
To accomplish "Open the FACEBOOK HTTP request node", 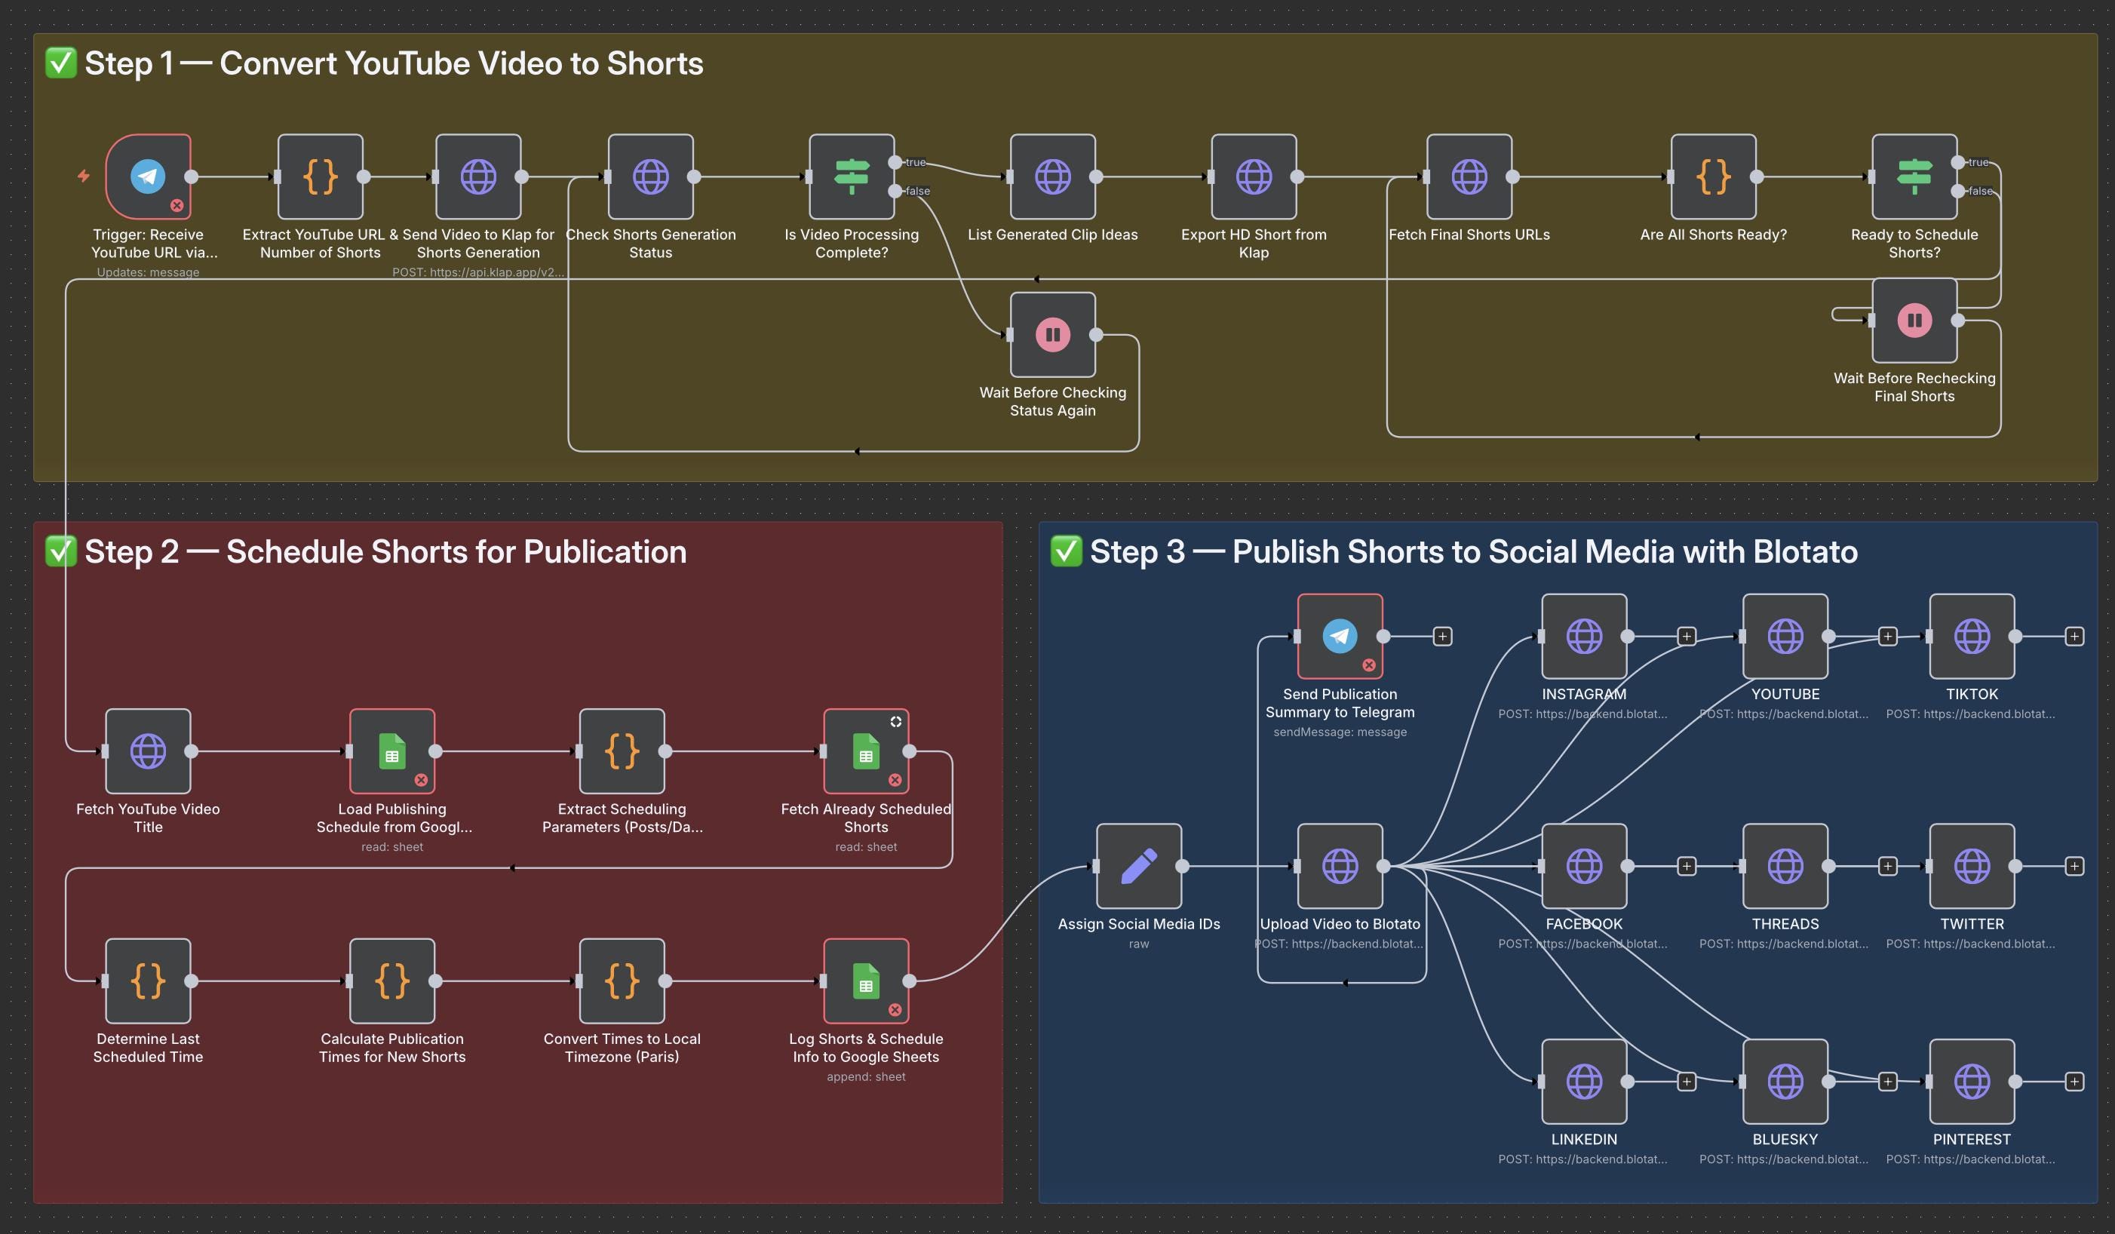I will 1584,865.
